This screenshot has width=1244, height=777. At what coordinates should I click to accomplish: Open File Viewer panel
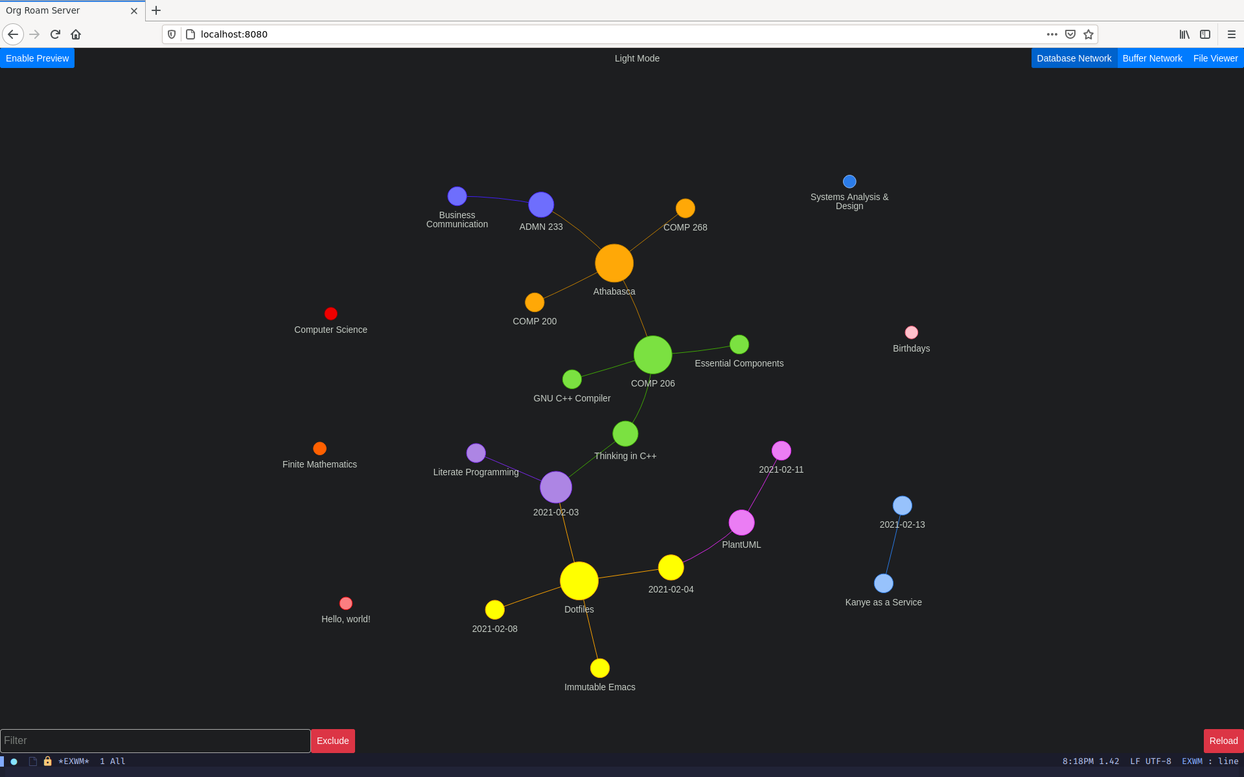click(x=1214, y=58)
